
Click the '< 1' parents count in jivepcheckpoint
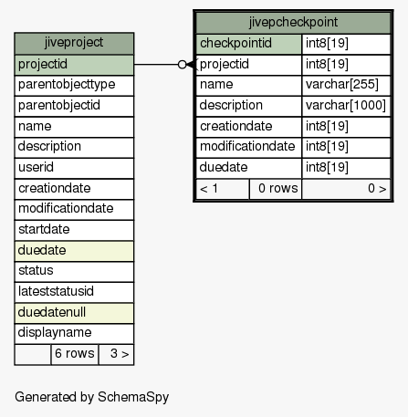pyautogui.click(x=223, y=189)
